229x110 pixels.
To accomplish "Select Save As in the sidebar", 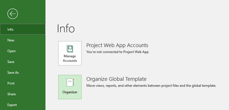I will 23,72.
